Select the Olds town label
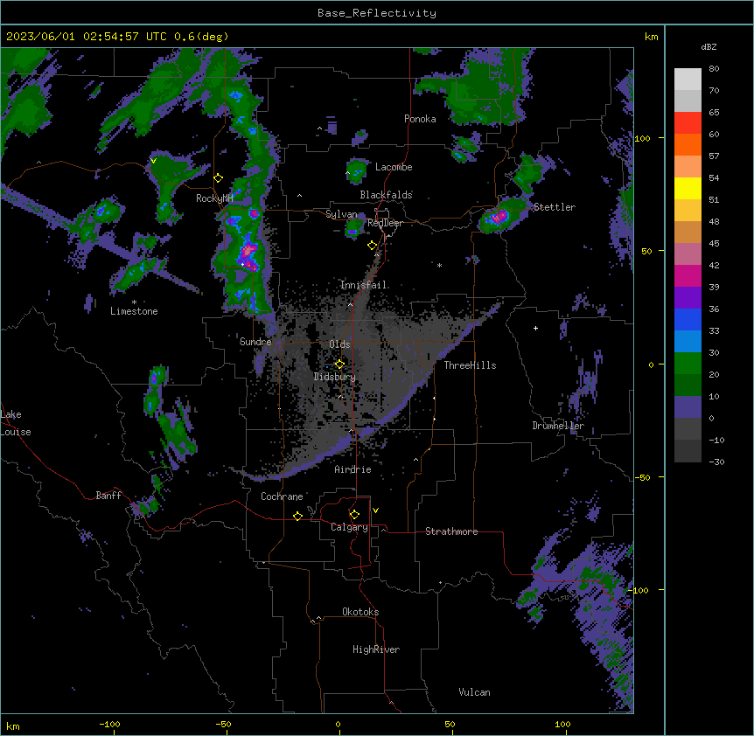 point(339,344)
